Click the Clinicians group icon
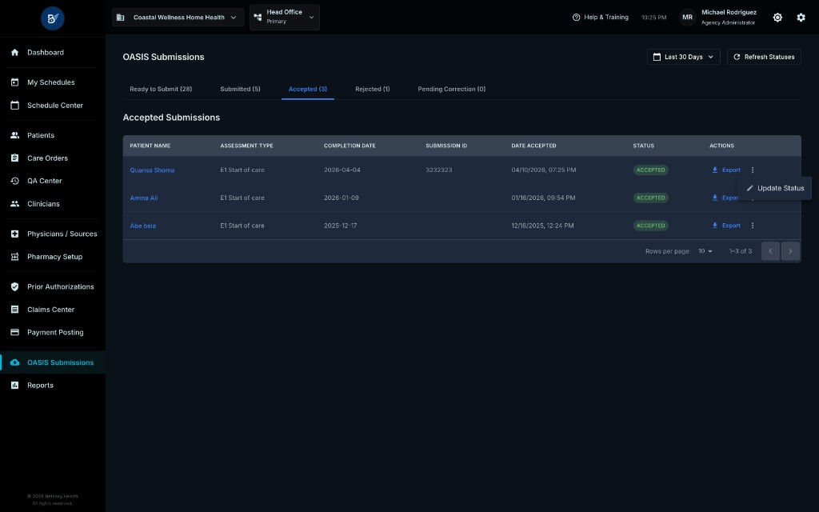Image resolution: width=819 pixels, height=512 pixels. pos(14,204)
